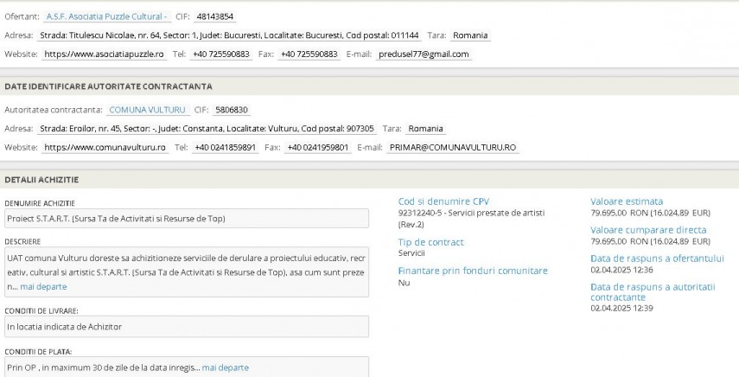Click the description text about UAT comuna Vulturu
Viewport: 739px width, 377px height.
tap(186, 272)
